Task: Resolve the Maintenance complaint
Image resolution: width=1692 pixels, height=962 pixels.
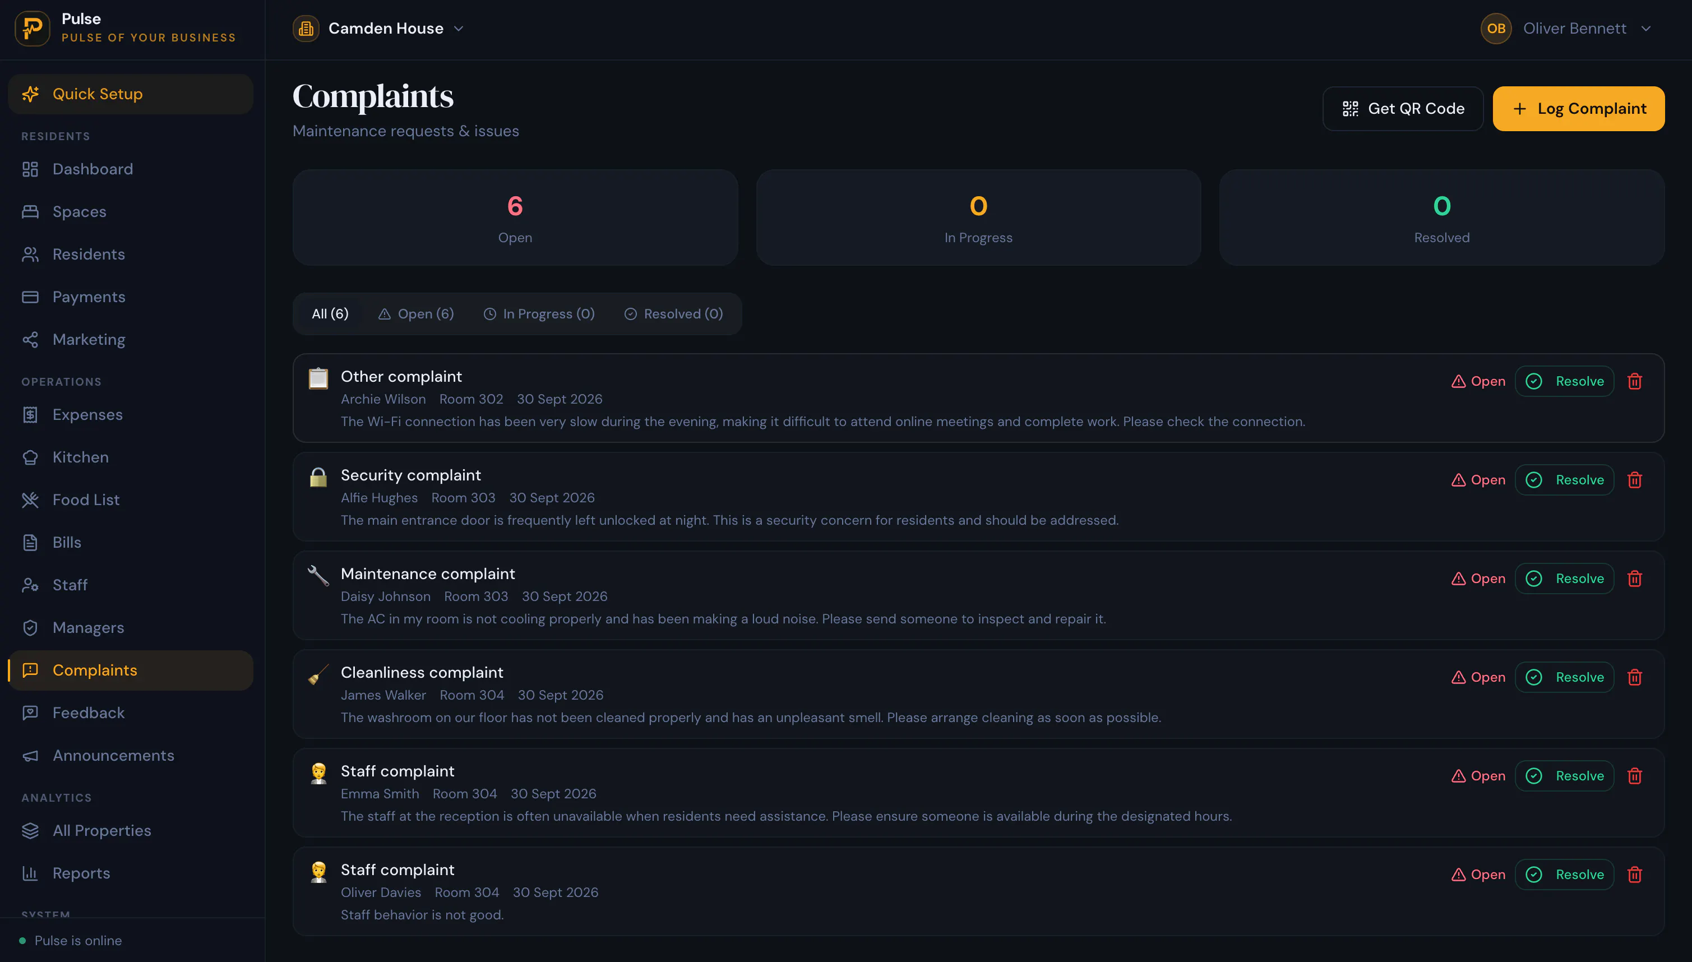Action: [x=1564, y=578]
